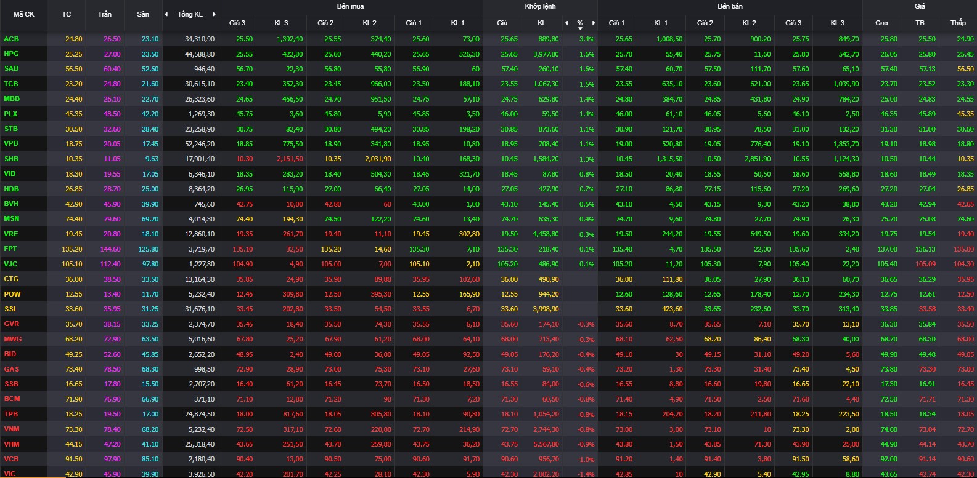Click VCB percent change -1.0%
This screenshot has height=478, width=977.
click(x=586, y=459)
